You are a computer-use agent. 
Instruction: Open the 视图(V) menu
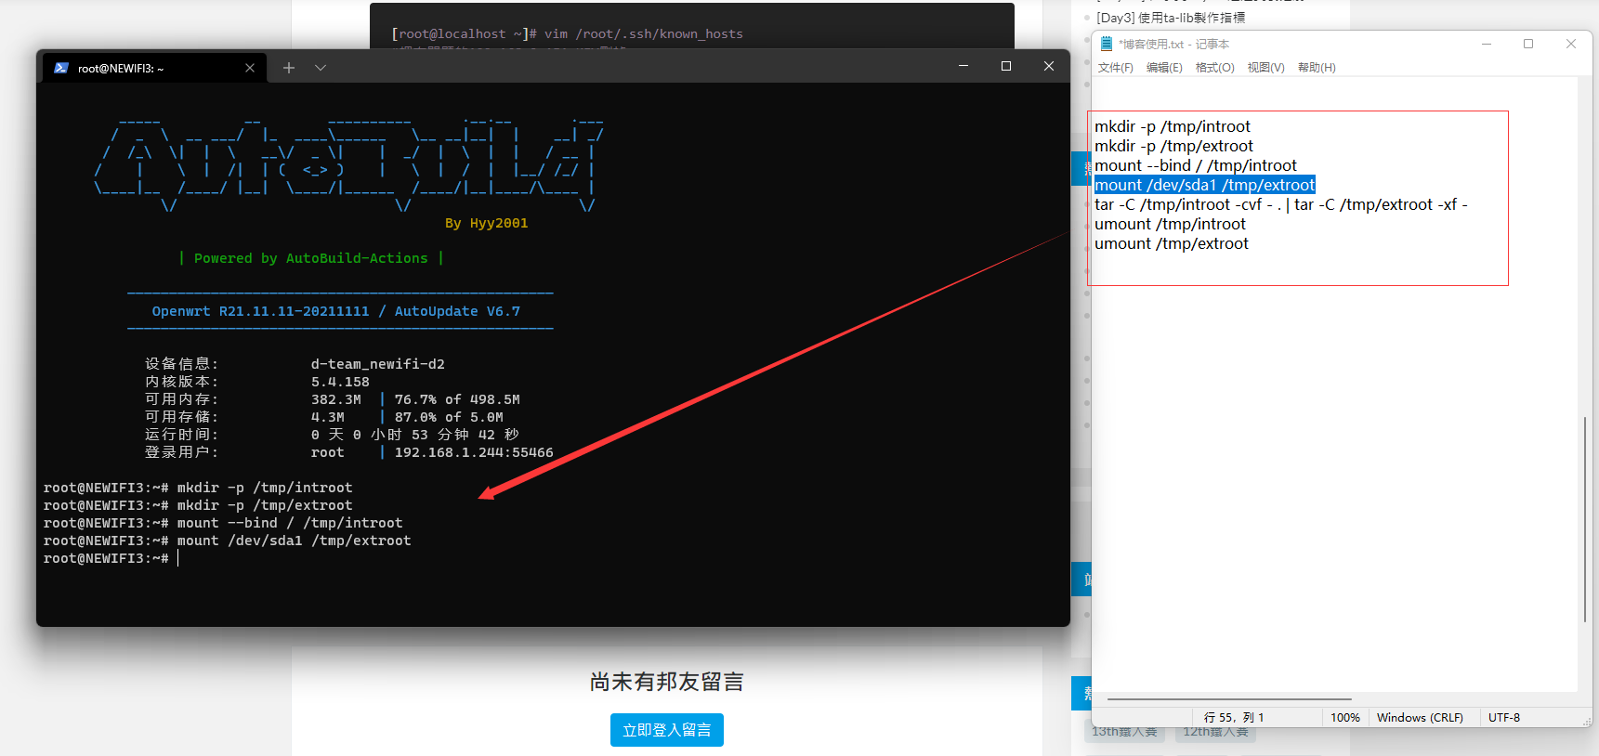(1265, 68)
